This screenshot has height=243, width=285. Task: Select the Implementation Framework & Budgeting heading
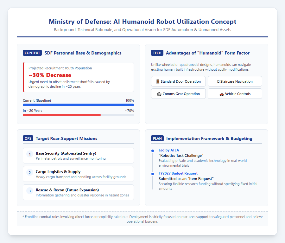[209, 138]
